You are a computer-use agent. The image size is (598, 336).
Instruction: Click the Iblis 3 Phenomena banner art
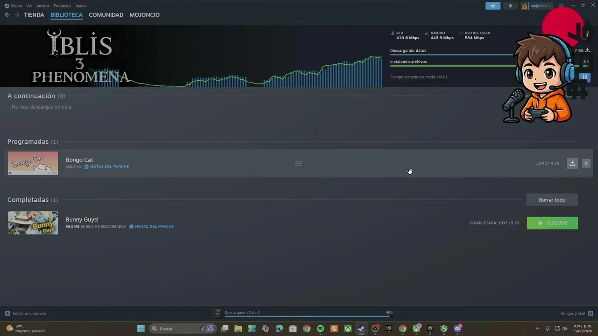coord(80,56)
